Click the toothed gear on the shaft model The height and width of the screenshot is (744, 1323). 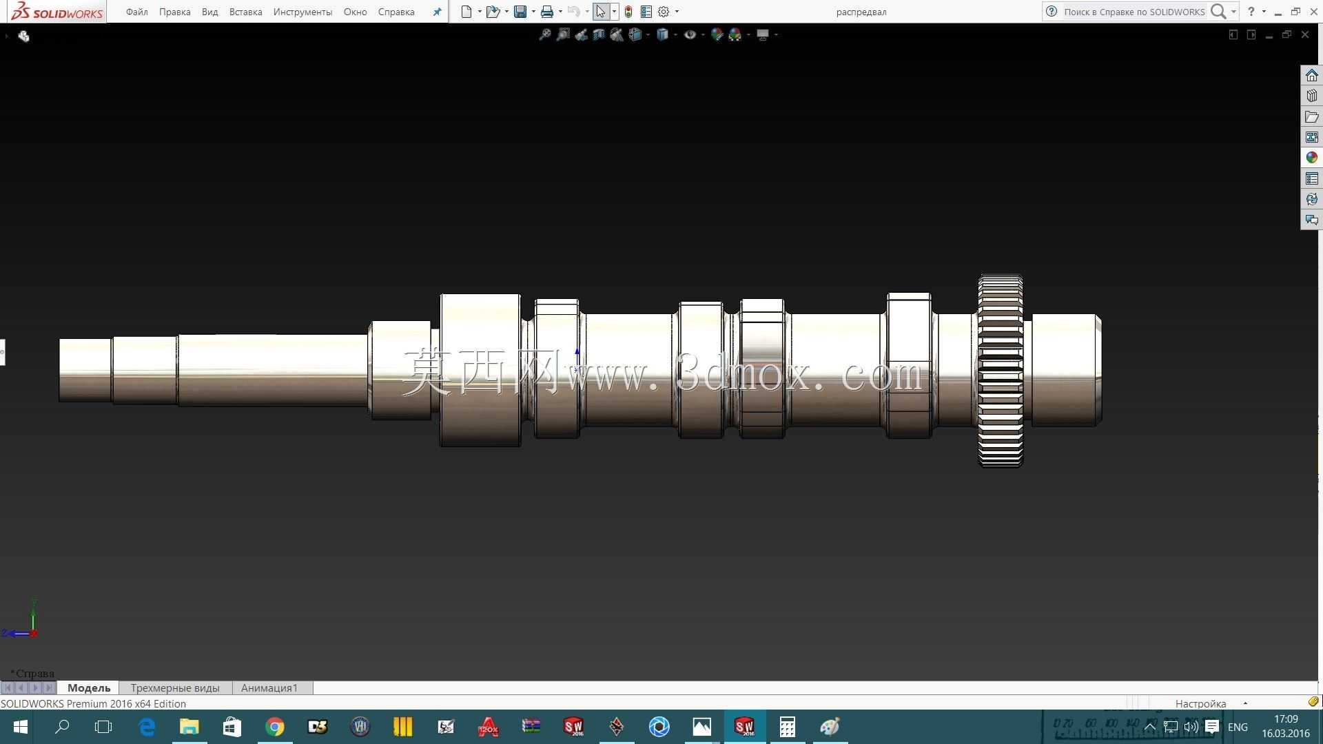1001,371
